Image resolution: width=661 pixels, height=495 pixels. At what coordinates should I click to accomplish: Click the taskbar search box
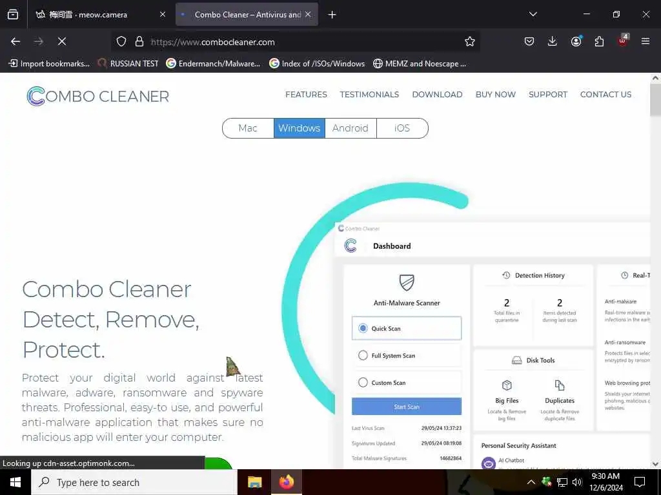(x=134, y=482)
